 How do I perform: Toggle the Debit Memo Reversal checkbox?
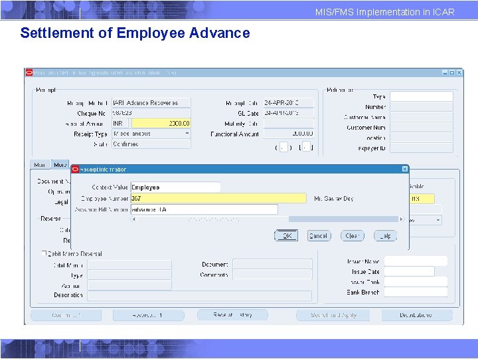click(x=44, y=253)
